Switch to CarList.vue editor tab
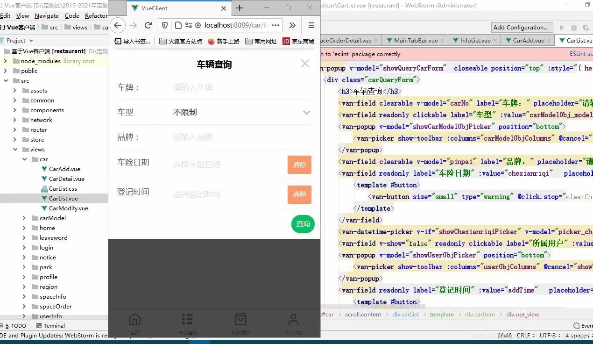The width and height of the screenshot is (593, 344). [574, 41]
